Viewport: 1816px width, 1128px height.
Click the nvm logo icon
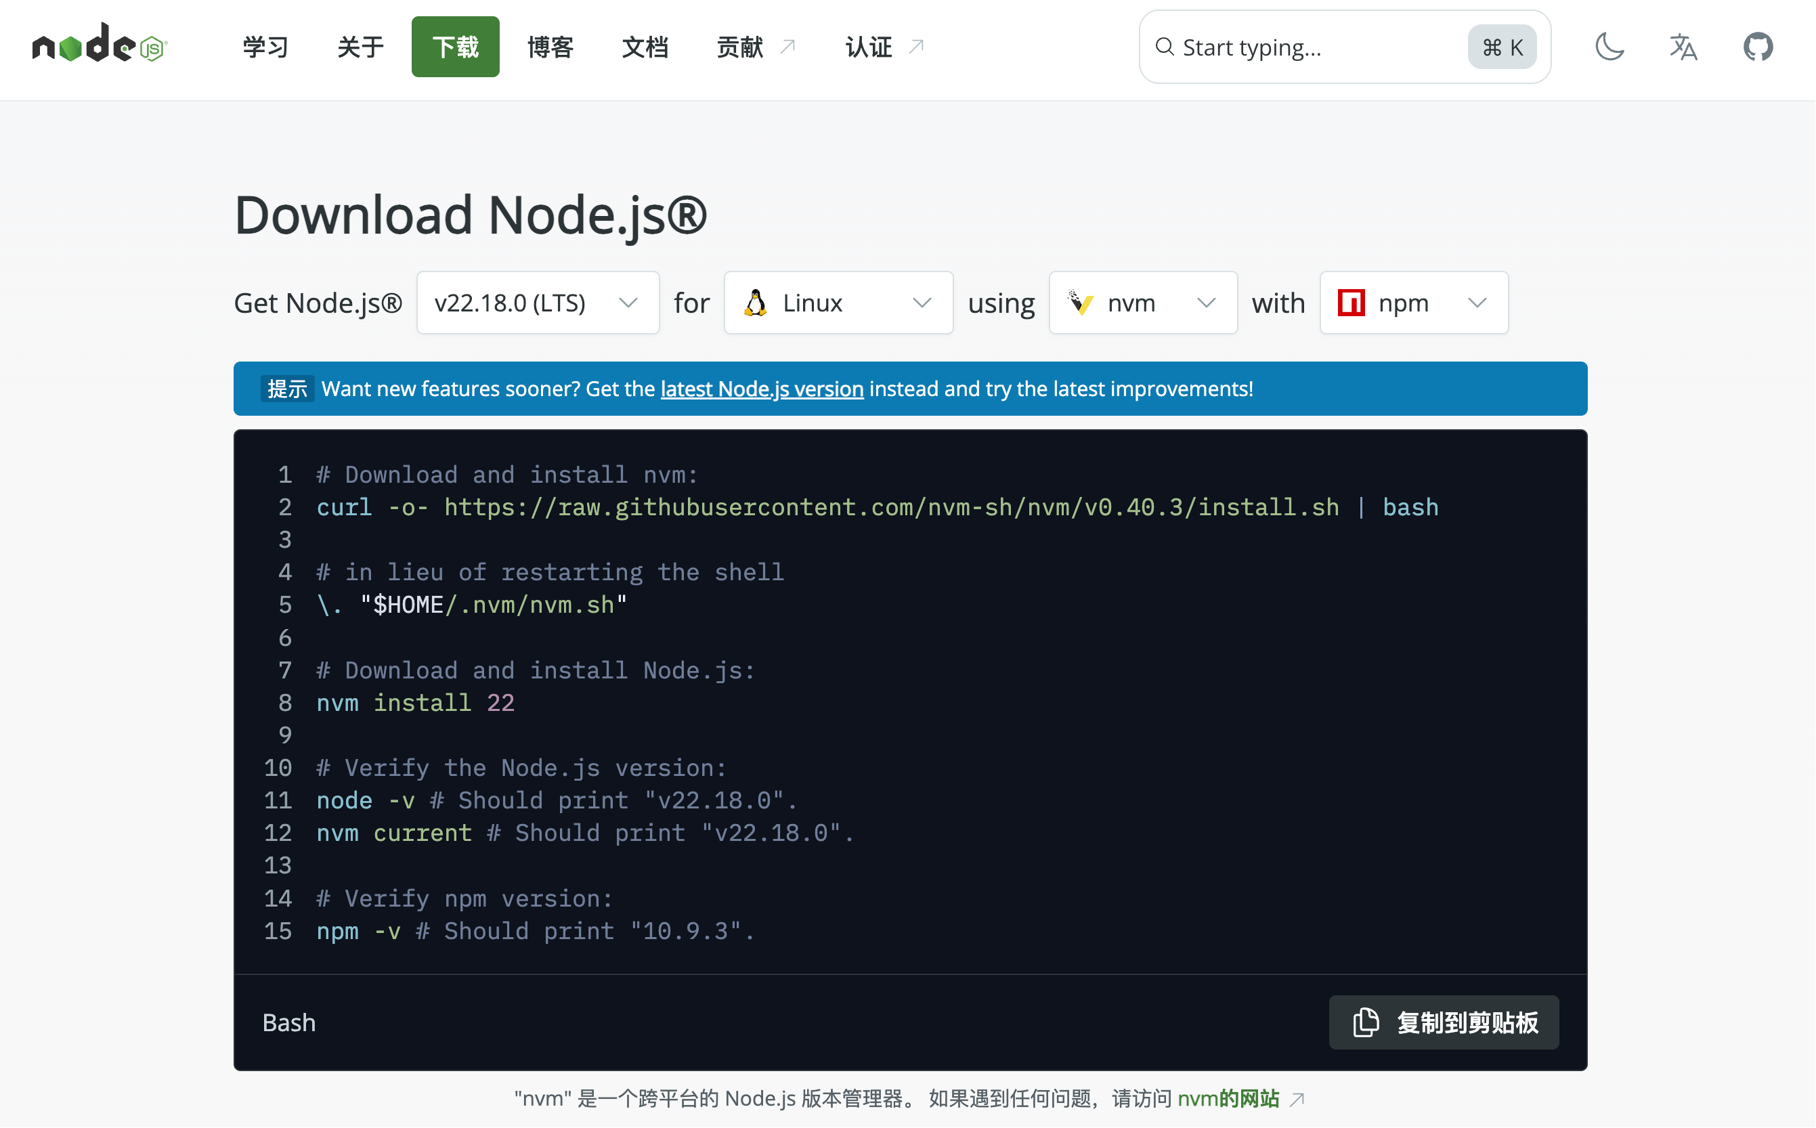1081,303
